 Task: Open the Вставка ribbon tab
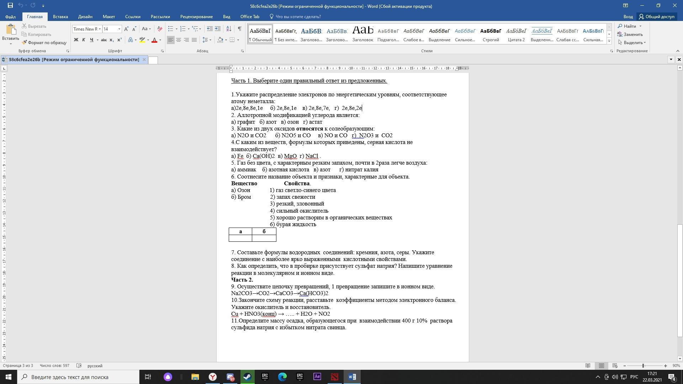[x=60, y=17]
